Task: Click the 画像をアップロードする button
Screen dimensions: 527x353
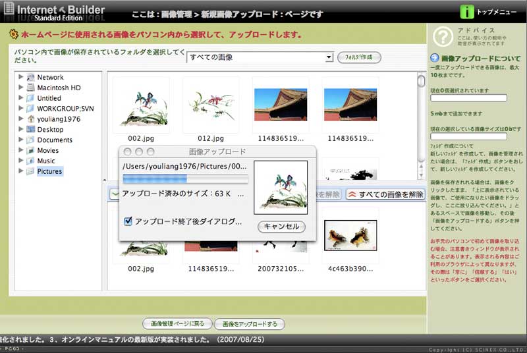Action: 250,323
